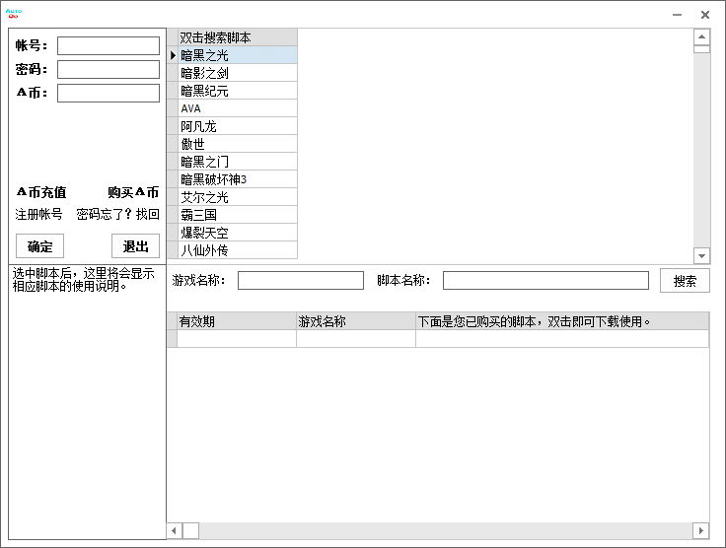Select the 阿凡龙 row
This screenshot has height=548, width=726.
(238, 126)
